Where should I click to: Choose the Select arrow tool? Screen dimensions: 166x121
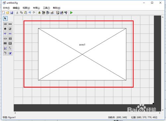click(5, 19)
